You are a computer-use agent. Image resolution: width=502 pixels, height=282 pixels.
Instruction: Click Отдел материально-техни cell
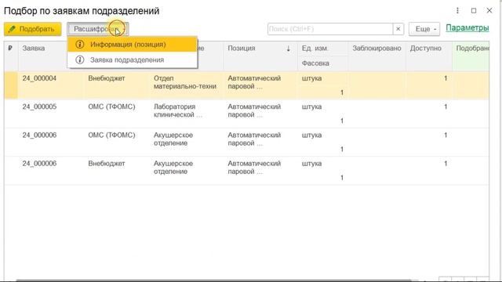(x=185, y=82)
